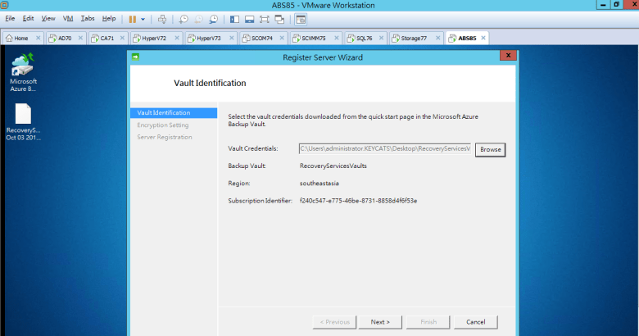639x336 pixels.
Task: Switch to Unity mode toolbar icon
Action: tap(279, 18)
